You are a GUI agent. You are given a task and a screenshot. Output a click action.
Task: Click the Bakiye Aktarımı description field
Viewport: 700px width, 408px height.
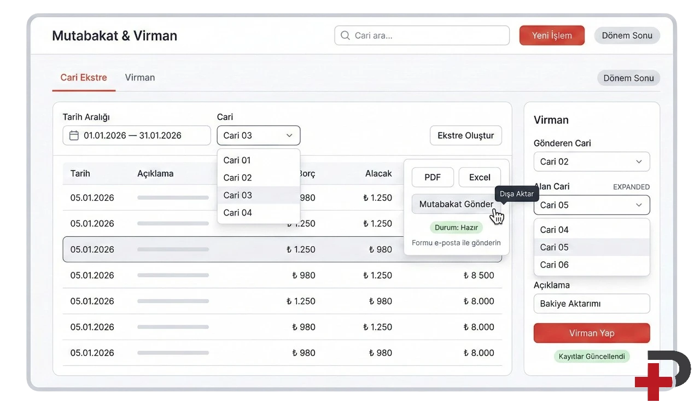(x=591, y=304)
